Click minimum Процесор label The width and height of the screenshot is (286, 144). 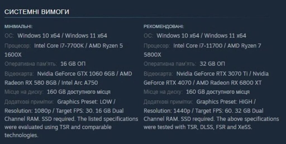tap(18, 46)
